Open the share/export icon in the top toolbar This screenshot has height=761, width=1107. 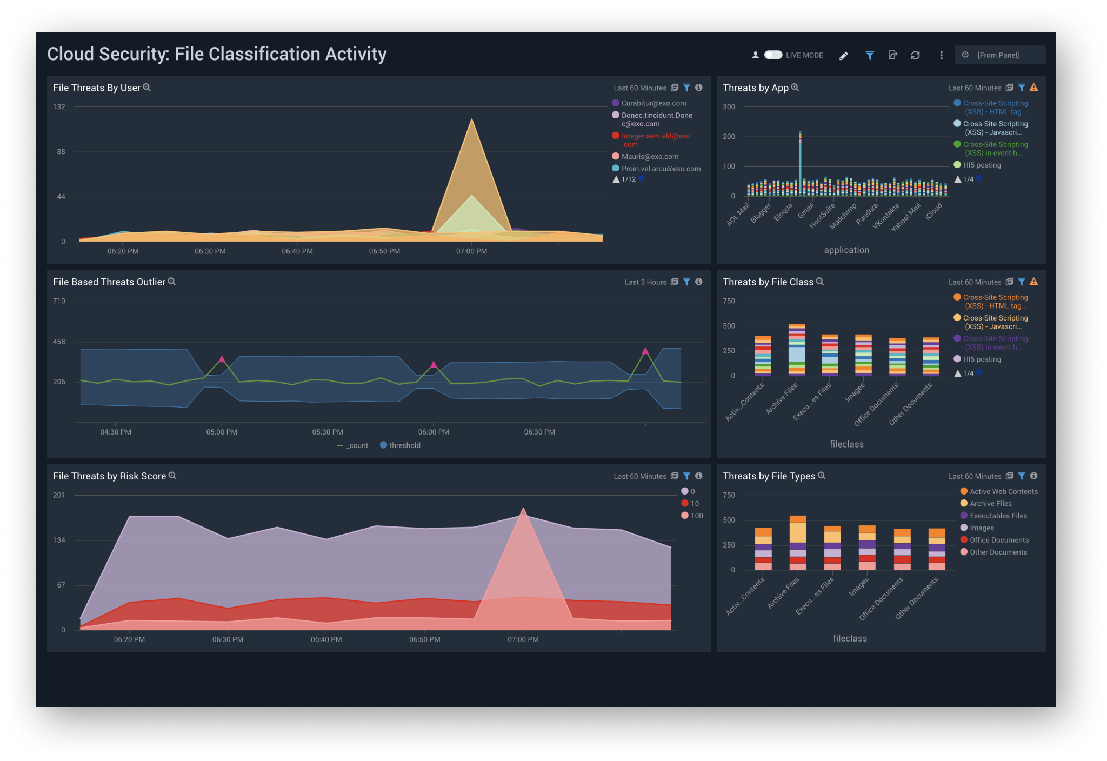pos(892,55)
